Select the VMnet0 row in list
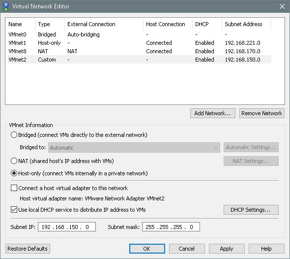This screenshot has width=290, height=259. tap(140, 34)
